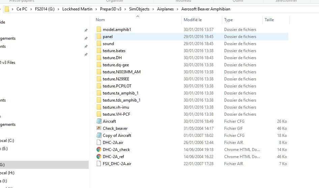Click the pin beside the 'nts' sidebar item

[86, 46]
